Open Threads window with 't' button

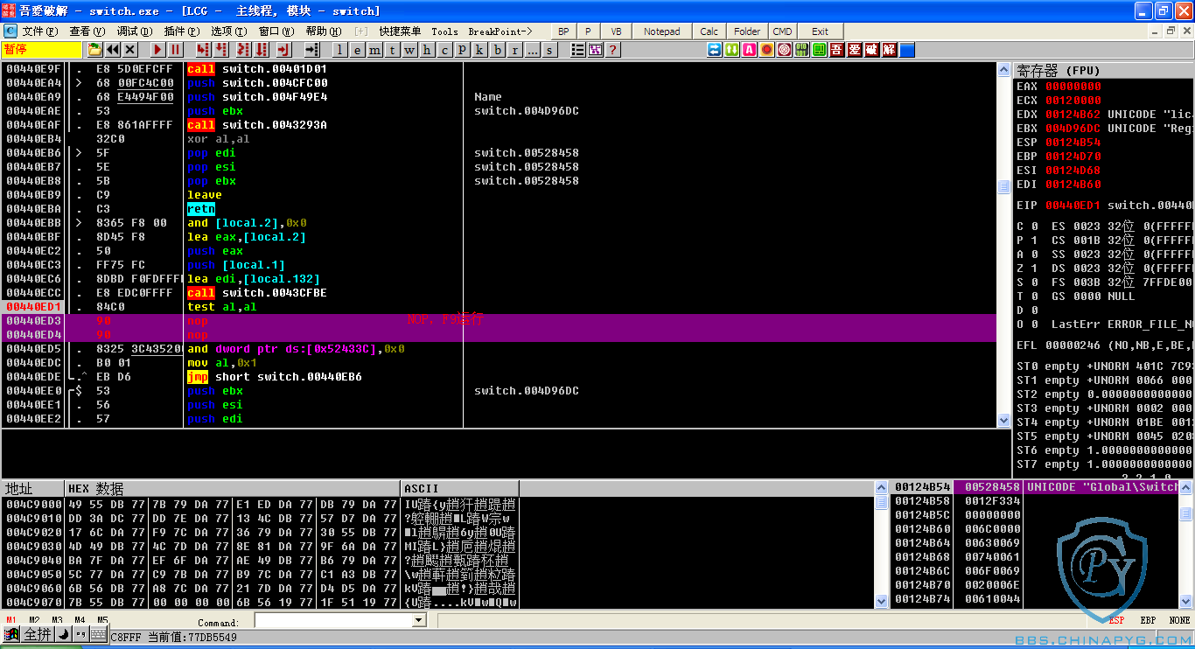coord(393,50)
